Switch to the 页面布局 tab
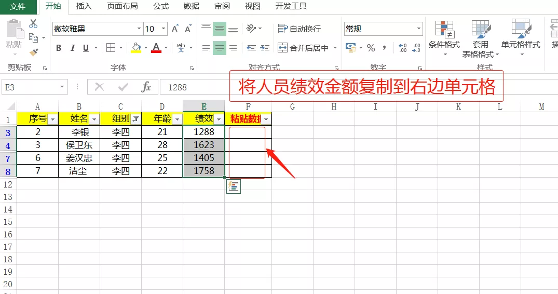The image size is (558, 294). pos(122,6)
